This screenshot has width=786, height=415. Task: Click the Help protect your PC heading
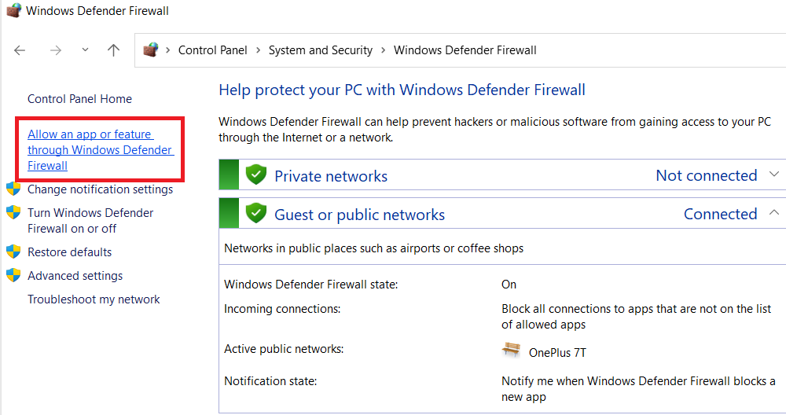402,90
